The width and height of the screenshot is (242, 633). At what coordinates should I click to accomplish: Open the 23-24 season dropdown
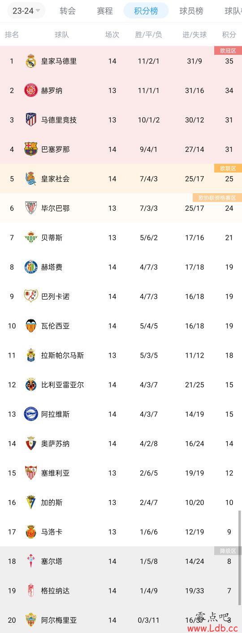tap(26, 11)
